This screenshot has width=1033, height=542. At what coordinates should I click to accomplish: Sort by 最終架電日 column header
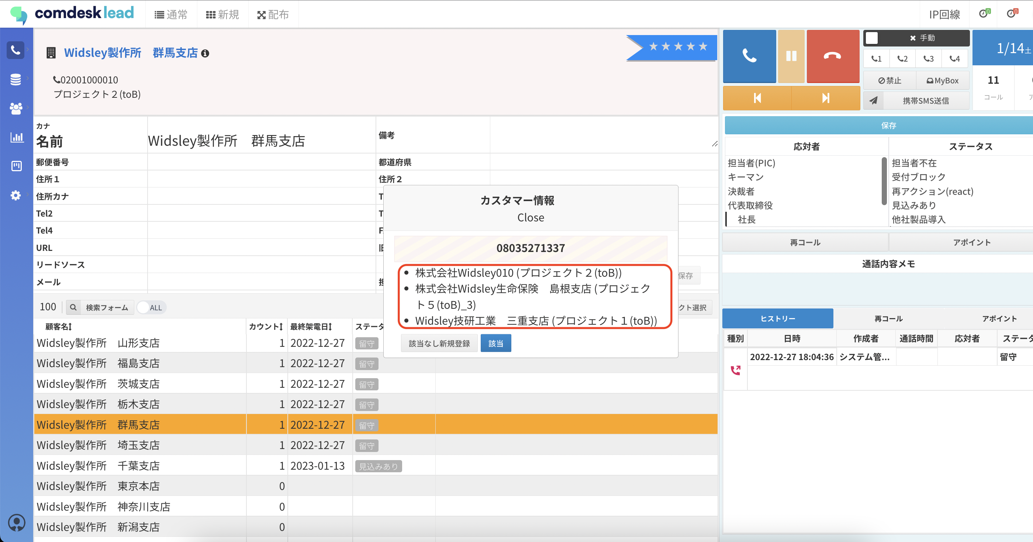(x=311, y=327)
